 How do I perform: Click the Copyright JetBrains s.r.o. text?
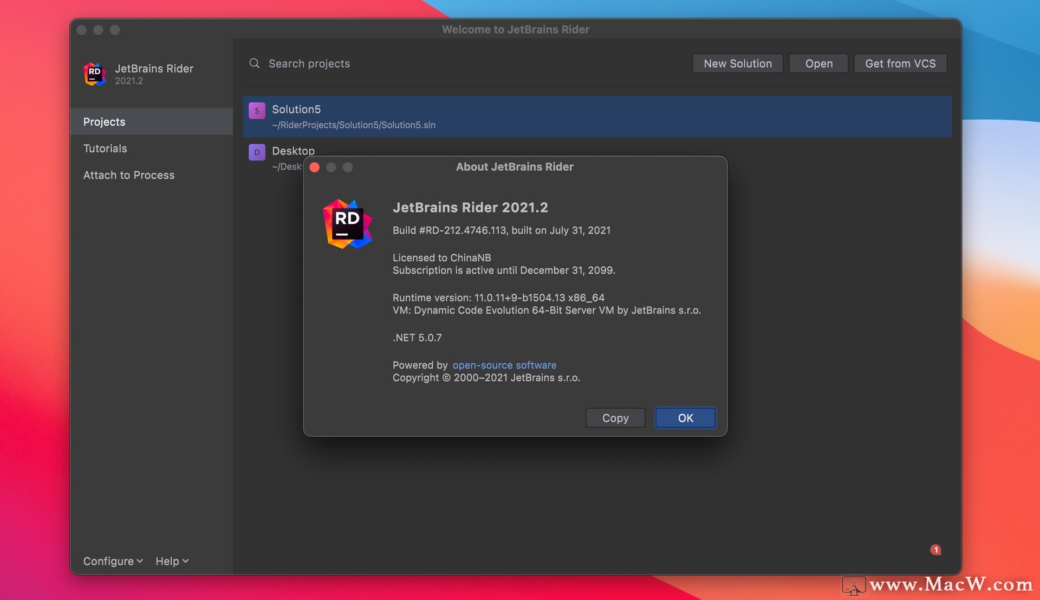point(486,378)
